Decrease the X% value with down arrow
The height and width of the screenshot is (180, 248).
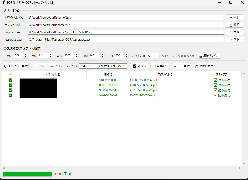coord(25,57)
